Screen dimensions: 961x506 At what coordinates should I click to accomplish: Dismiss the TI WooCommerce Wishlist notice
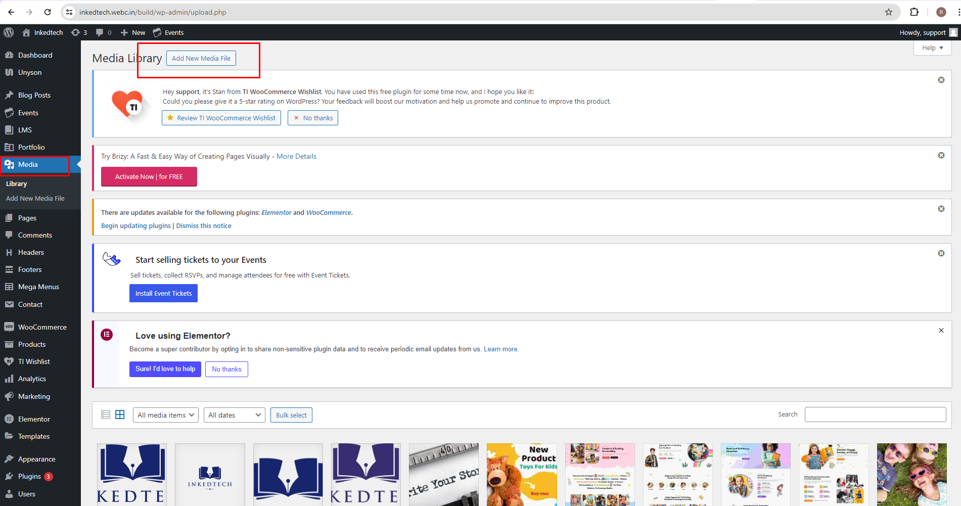(x=941, y=80)
